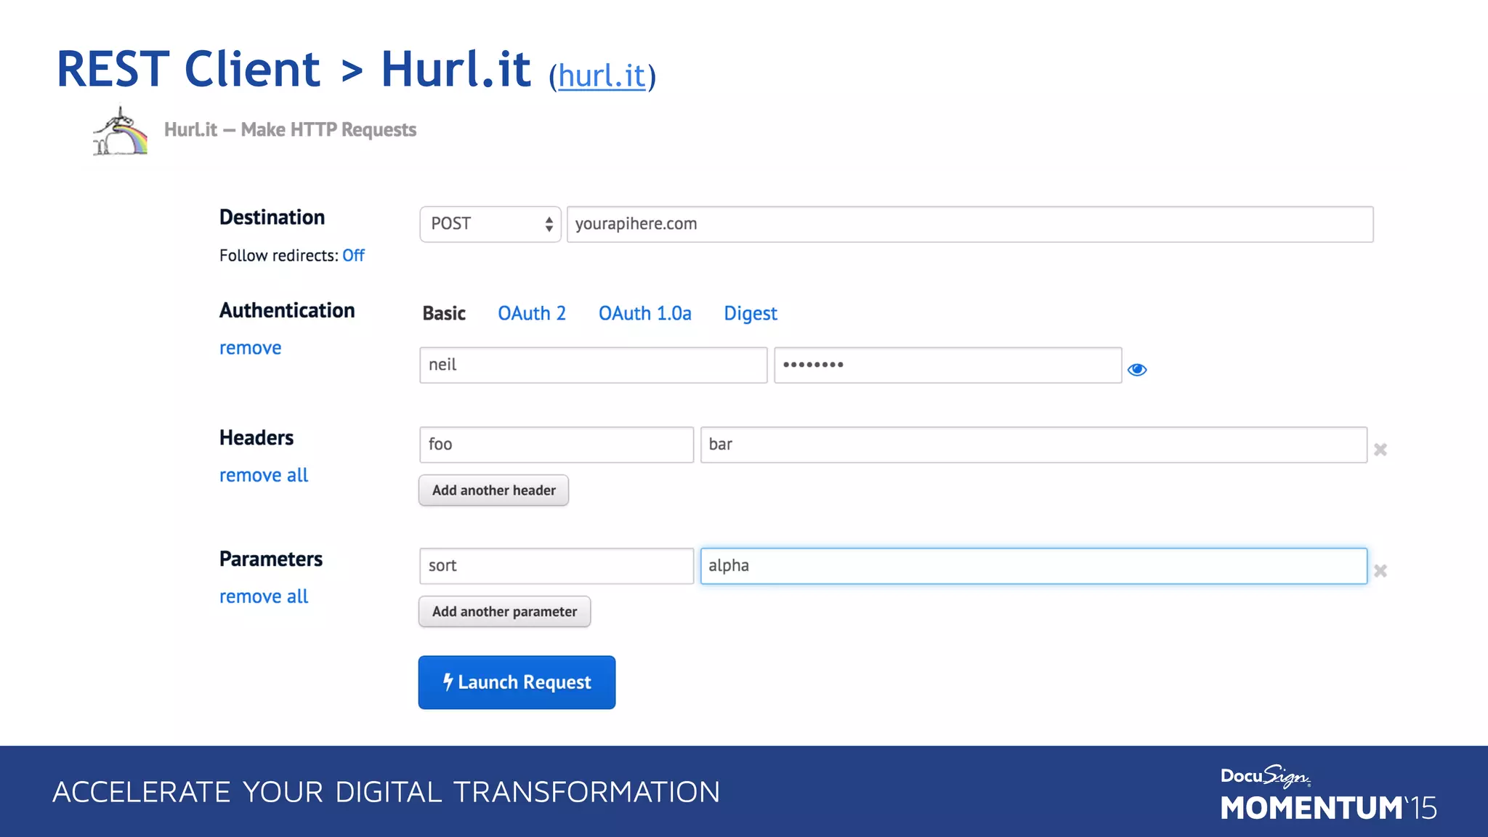Switch to OAuth 2 authentication tab
This screenshot has height=837, width=1488.
pyautogui.click(x=531, y=313)
